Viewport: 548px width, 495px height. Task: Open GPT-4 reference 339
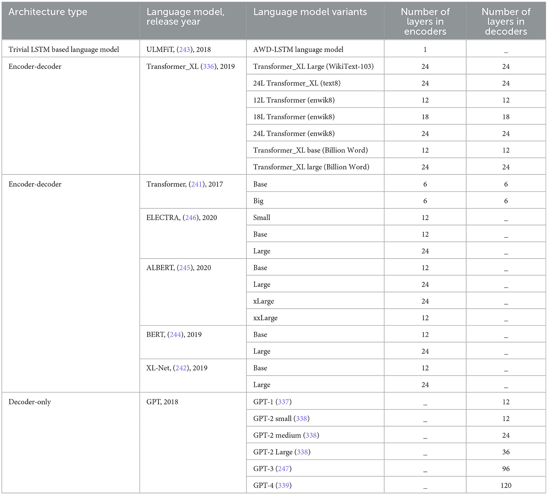pos(284,485)
